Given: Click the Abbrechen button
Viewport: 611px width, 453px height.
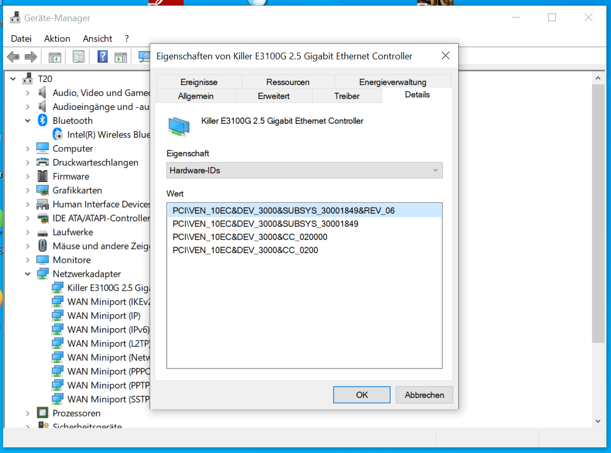Looking at the screenshot, I should pyautogui.click(x=424, y=395).
